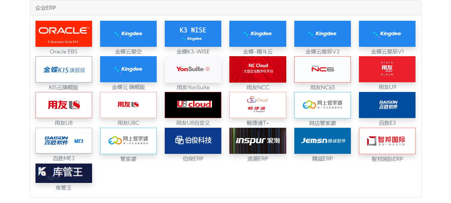This screenshot has height=203, width=451.
Task: Open the 智邦国际 logo tile
Action: (387, 141)
